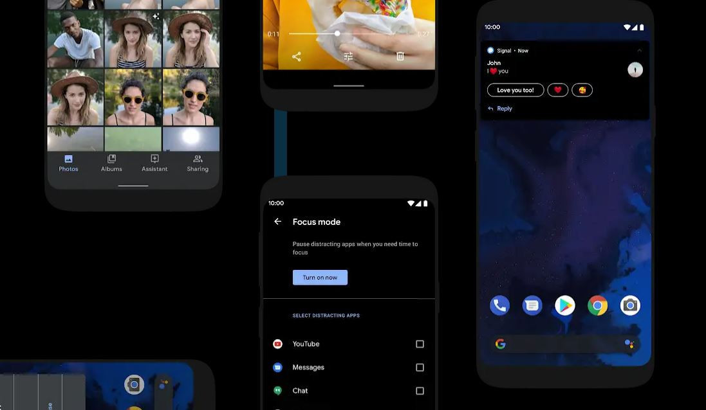Launch the Google Play Store app

click(565, 305)
